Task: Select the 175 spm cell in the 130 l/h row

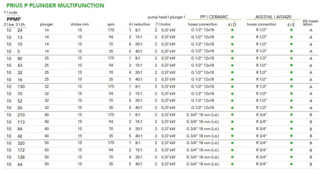Action: pos(111,87)
